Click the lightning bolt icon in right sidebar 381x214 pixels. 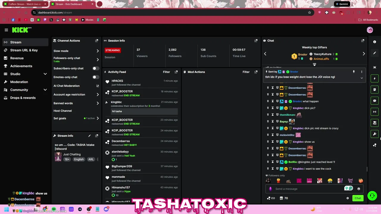coord(375,78)
